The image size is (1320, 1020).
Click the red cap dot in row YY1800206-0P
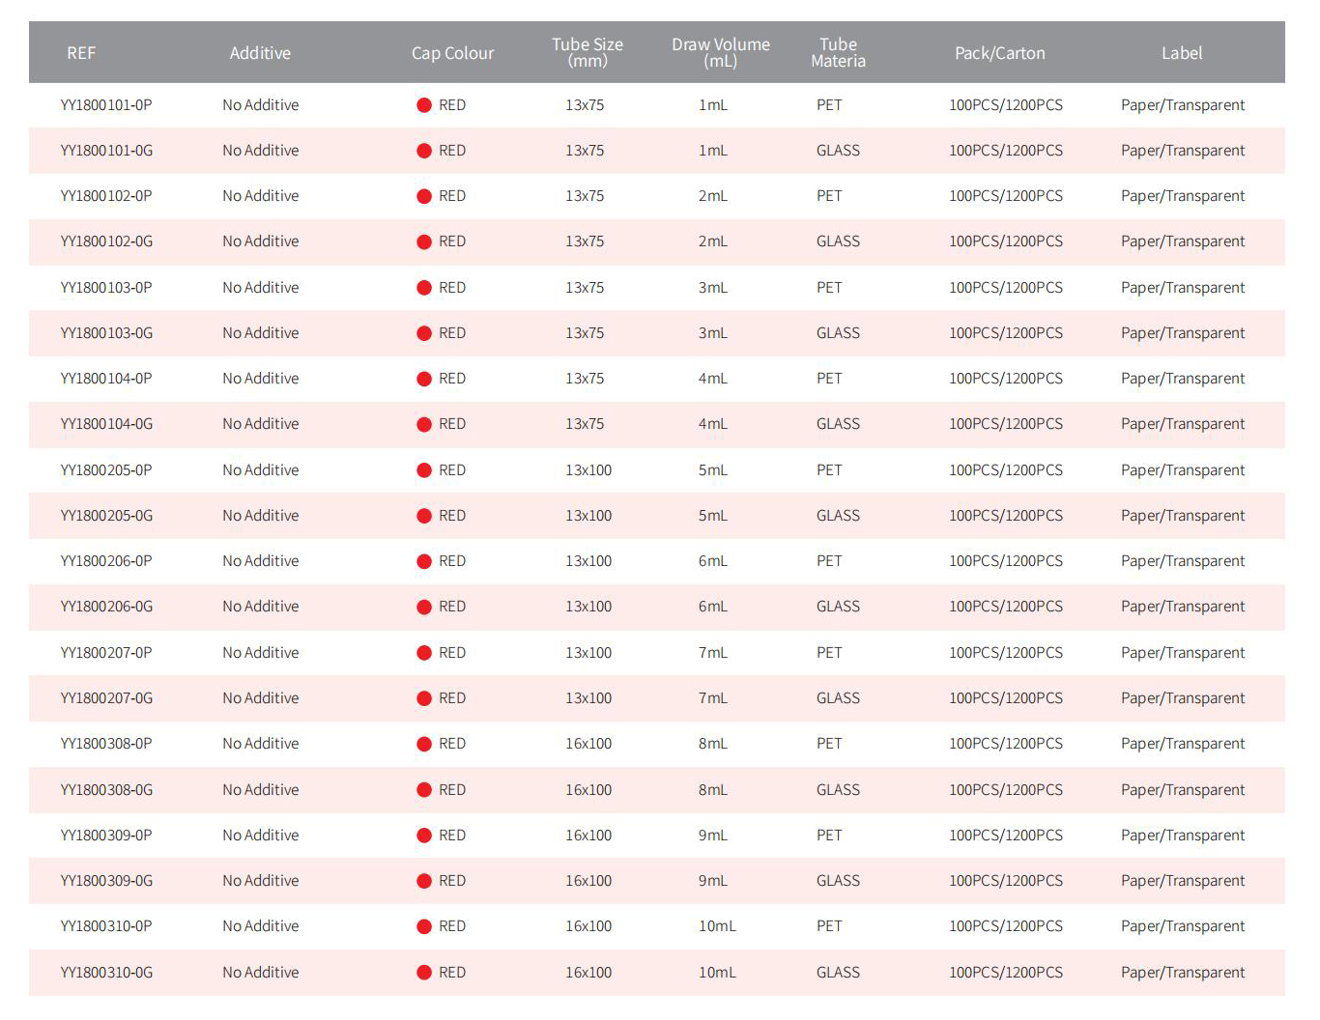[x=424, y=561]
